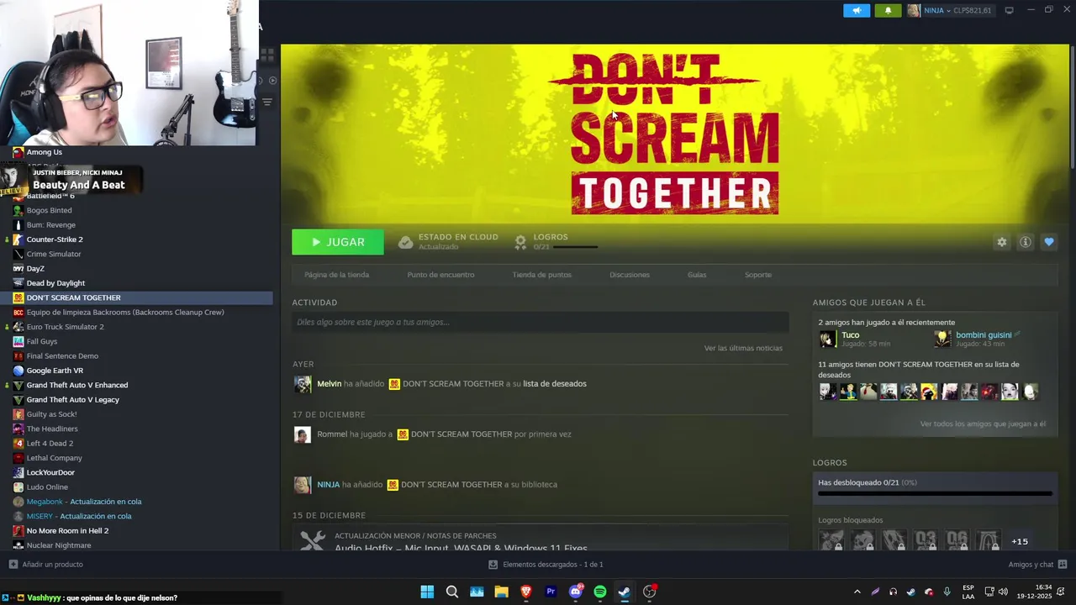Open NINJA profile link in activity feed
This screenshot has width=1076, height=605.
click(328, 485)
